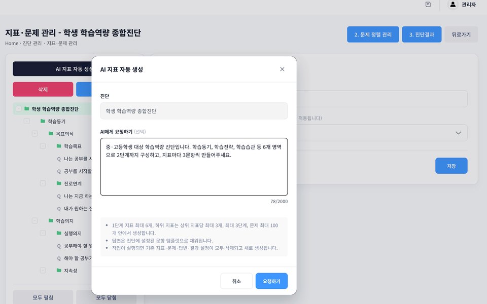The height and width of the screenshot is (304, 487).
Task: Open 2. 문제 정렬 관리
Action: coord(373,34)
